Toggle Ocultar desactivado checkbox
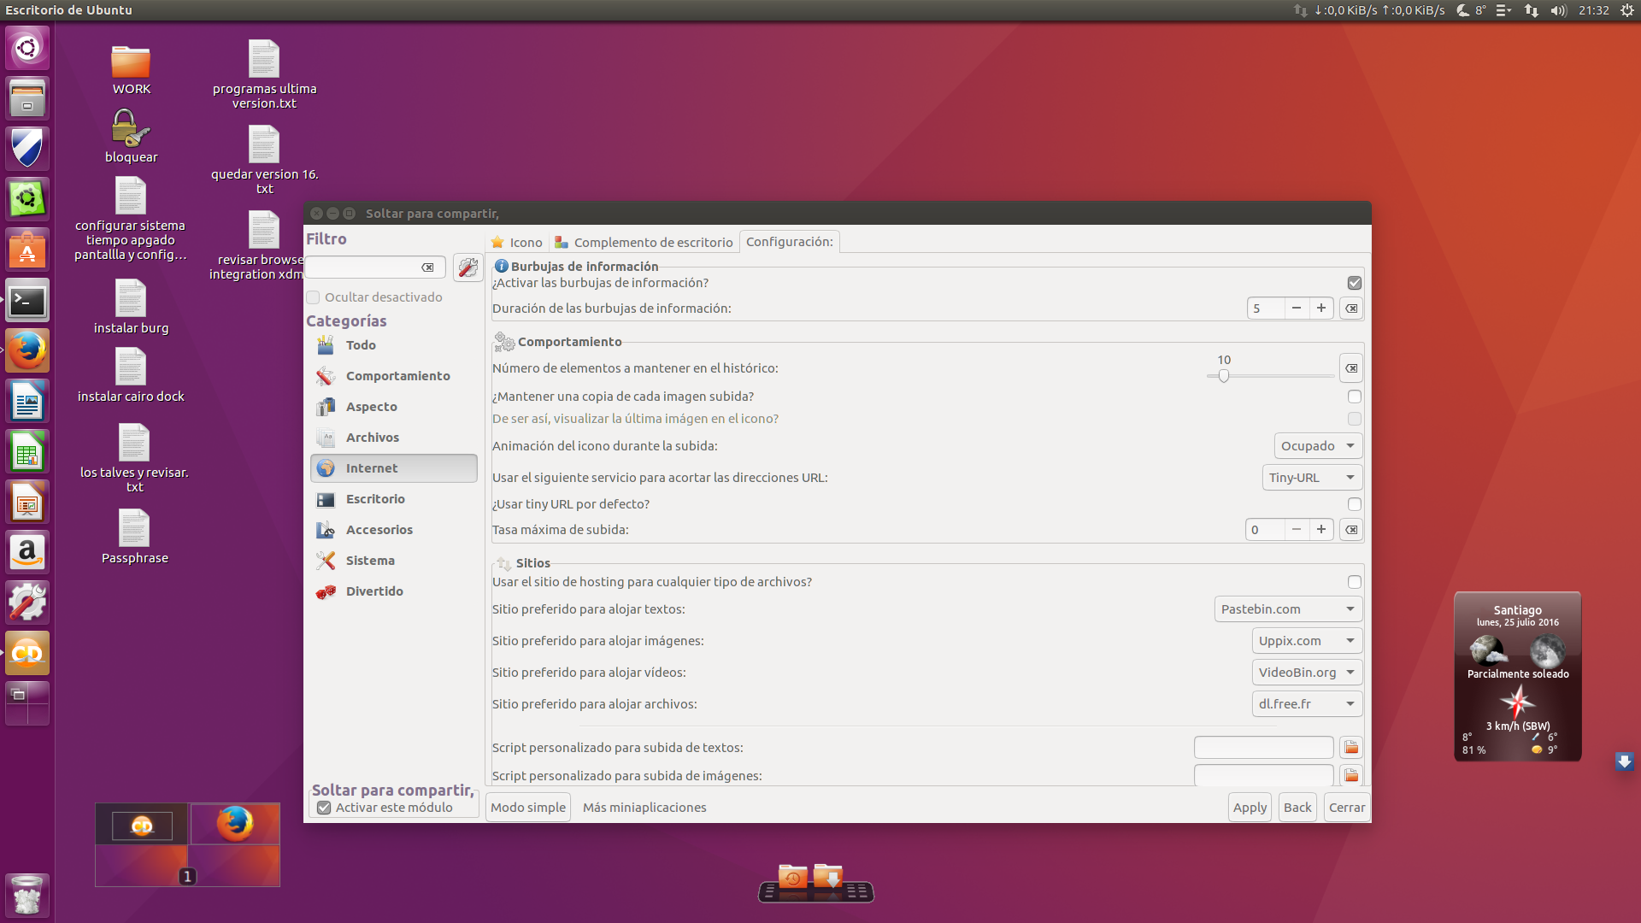This screenshot has height=923, width=1641. (313, 297)
